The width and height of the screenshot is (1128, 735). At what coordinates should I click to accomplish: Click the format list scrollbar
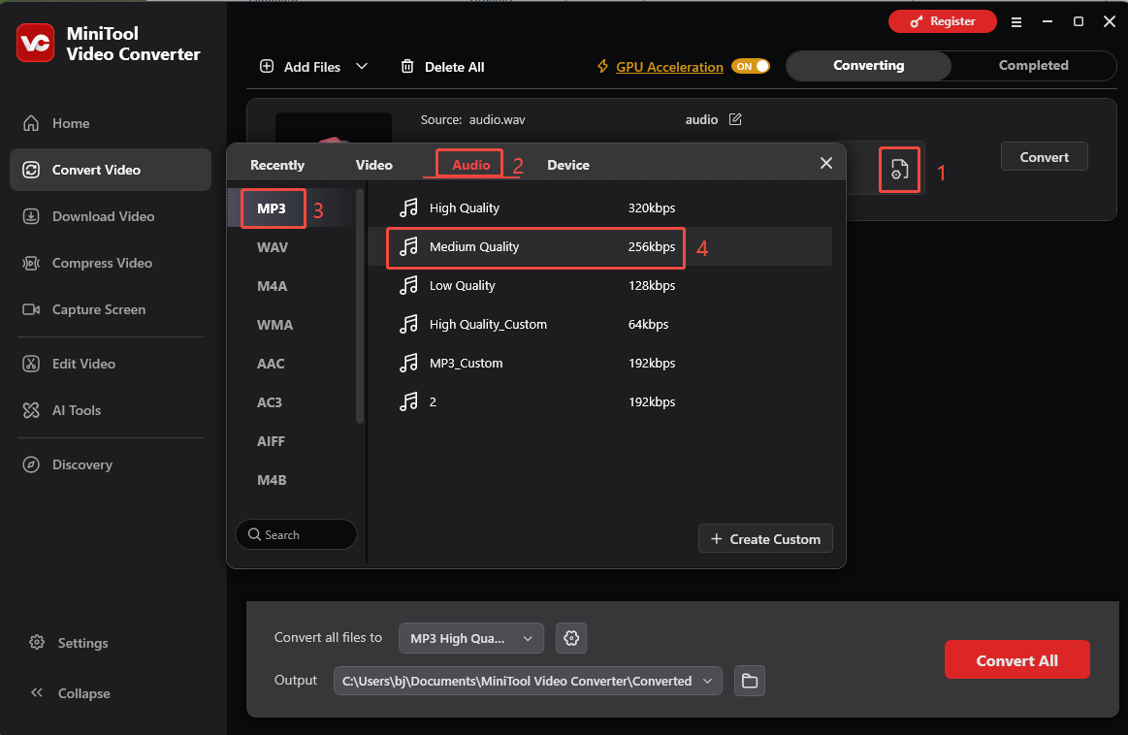point(360,305)
